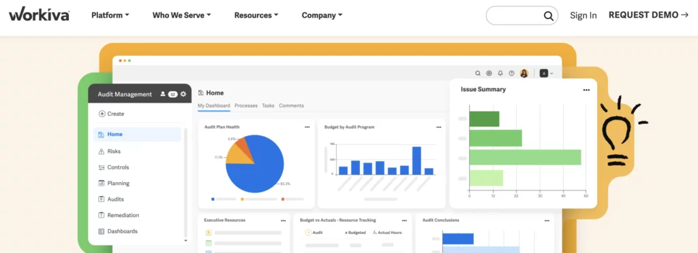The image size is (698, 253).
Task: Open Controls in the sidebar
Action: tap(114, 167)
